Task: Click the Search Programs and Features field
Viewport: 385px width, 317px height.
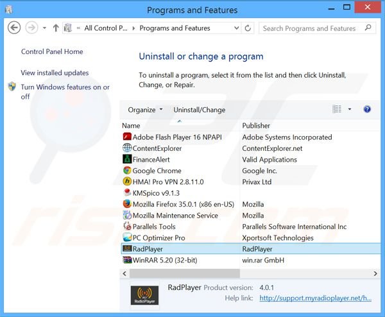Action: coord(317,28)
